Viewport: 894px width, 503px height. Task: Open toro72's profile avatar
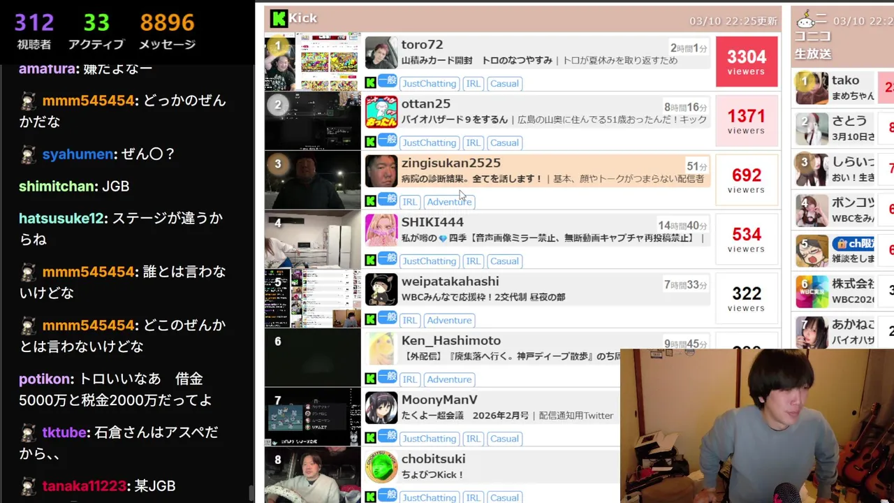click(x=381, y=52)
